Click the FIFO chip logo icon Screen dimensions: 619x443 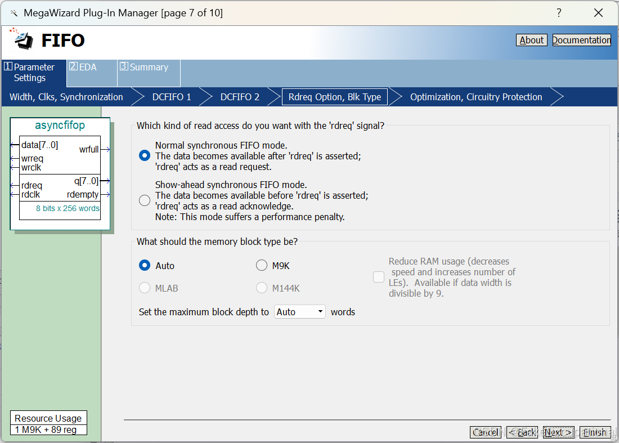(22, 39)
